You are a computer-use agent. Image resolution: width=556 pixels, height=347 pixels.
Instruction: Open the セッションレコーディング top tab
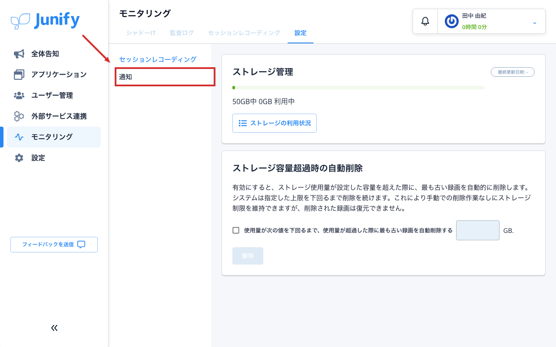click(244, 33)
